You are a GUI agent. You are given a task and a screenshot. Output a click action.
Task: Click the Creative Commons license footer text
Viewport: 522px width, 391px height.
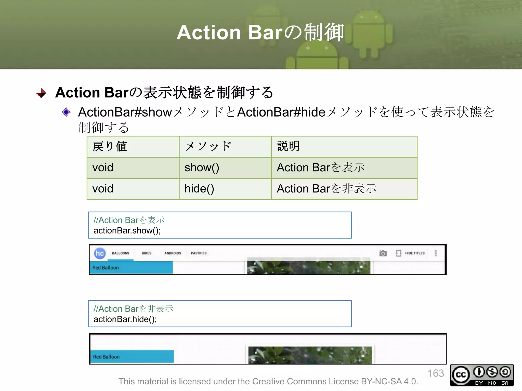coord(268,381)
